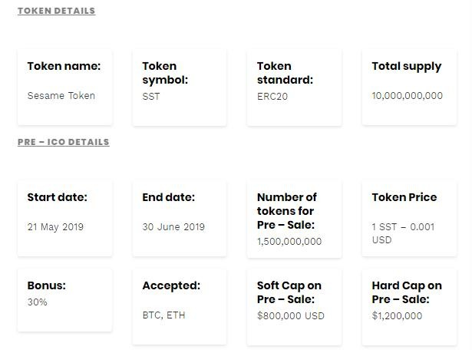
Task: Click the 30 June 2019 date text
Action: [173, 227]
